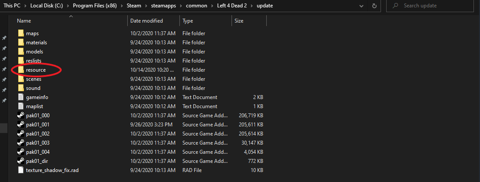
Task: Navigate to This PC breadcrumb
Action: [12, 6]
